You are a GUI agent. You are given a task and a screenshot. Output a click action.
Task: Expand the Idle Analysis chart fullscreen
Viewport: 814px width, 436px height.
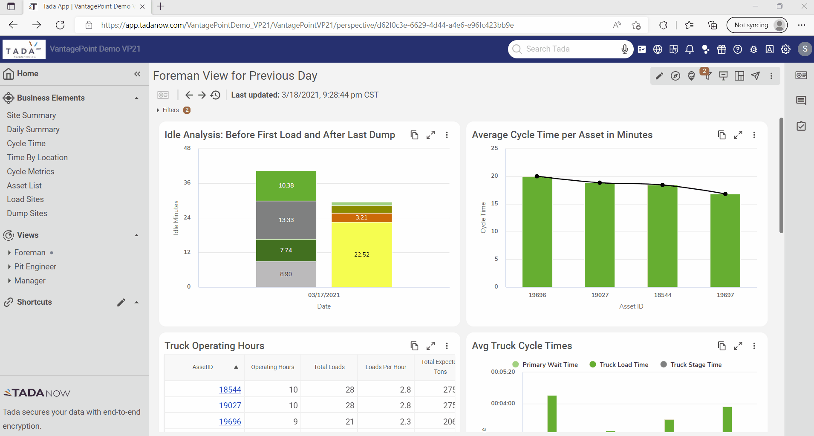pyautogui.click(x=431, y=135)
